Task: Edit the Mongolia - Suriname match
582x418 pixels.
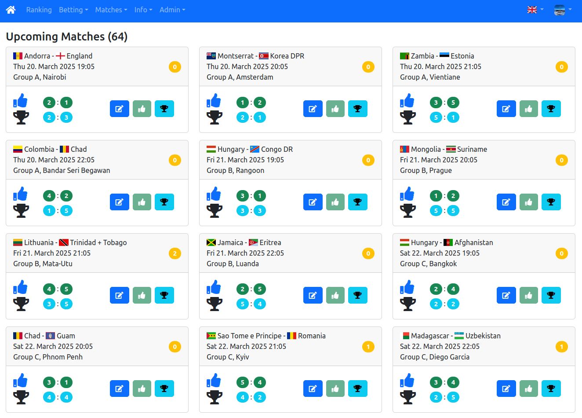Action: click(506, 202)
